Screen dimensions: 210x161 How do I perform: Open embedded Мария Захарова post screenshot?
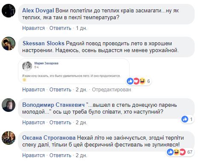coord(74,71)
